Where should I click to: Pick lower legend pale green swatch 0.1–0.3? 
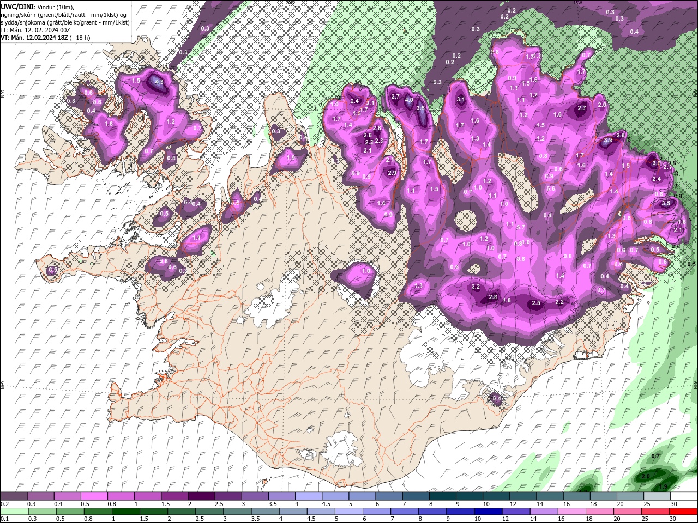[x=14, y=512]
